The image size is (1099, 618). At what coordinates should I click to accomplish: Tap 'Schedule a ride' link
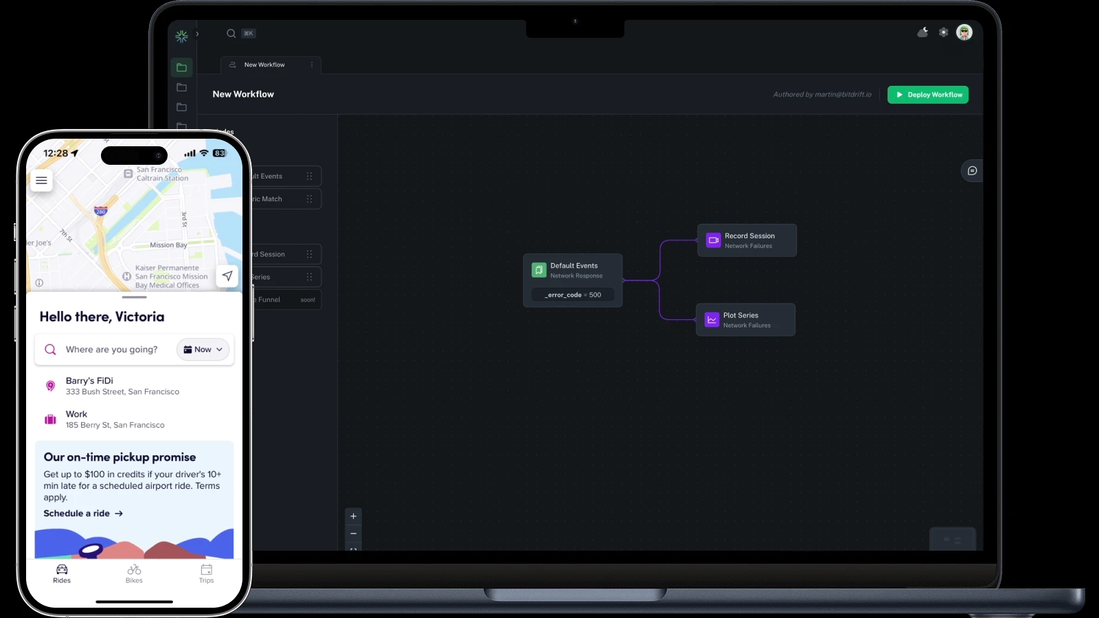click(83, 514)
